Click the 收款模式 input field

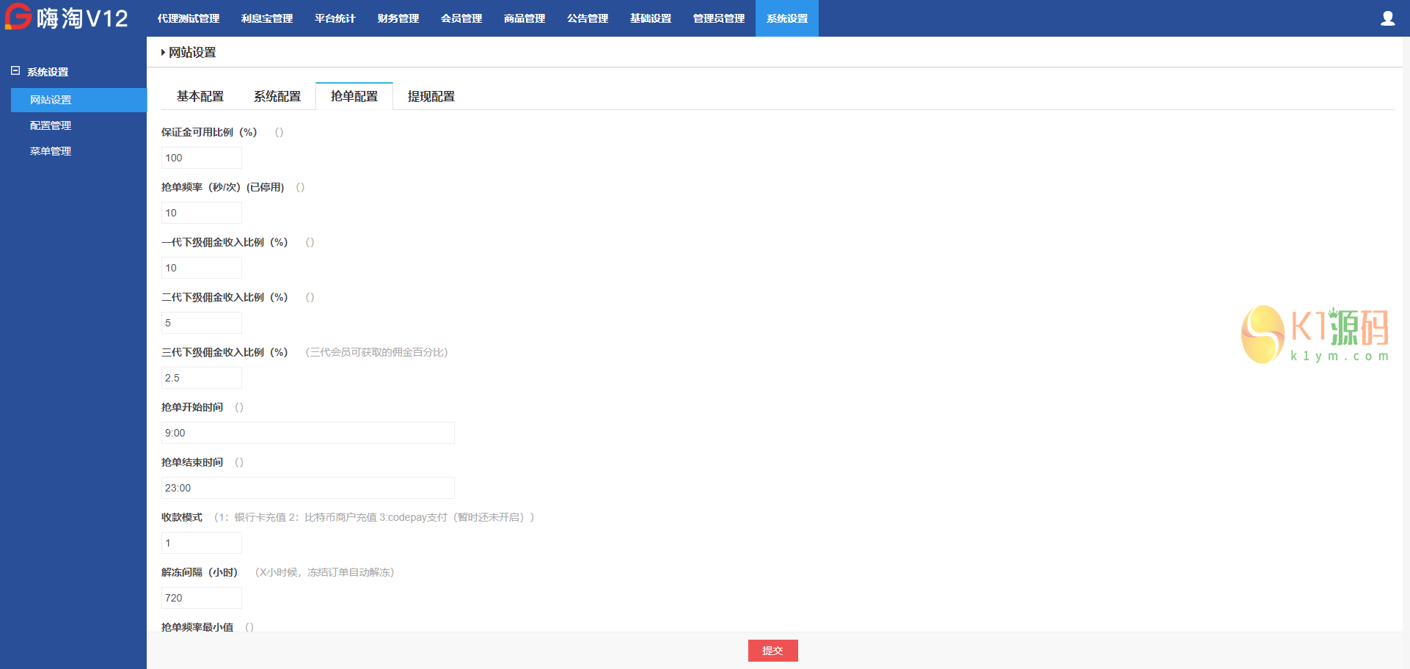(202, 543)
